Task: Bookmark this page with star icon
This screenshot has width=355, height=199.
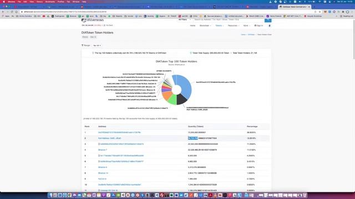Action: click(319, 12)
